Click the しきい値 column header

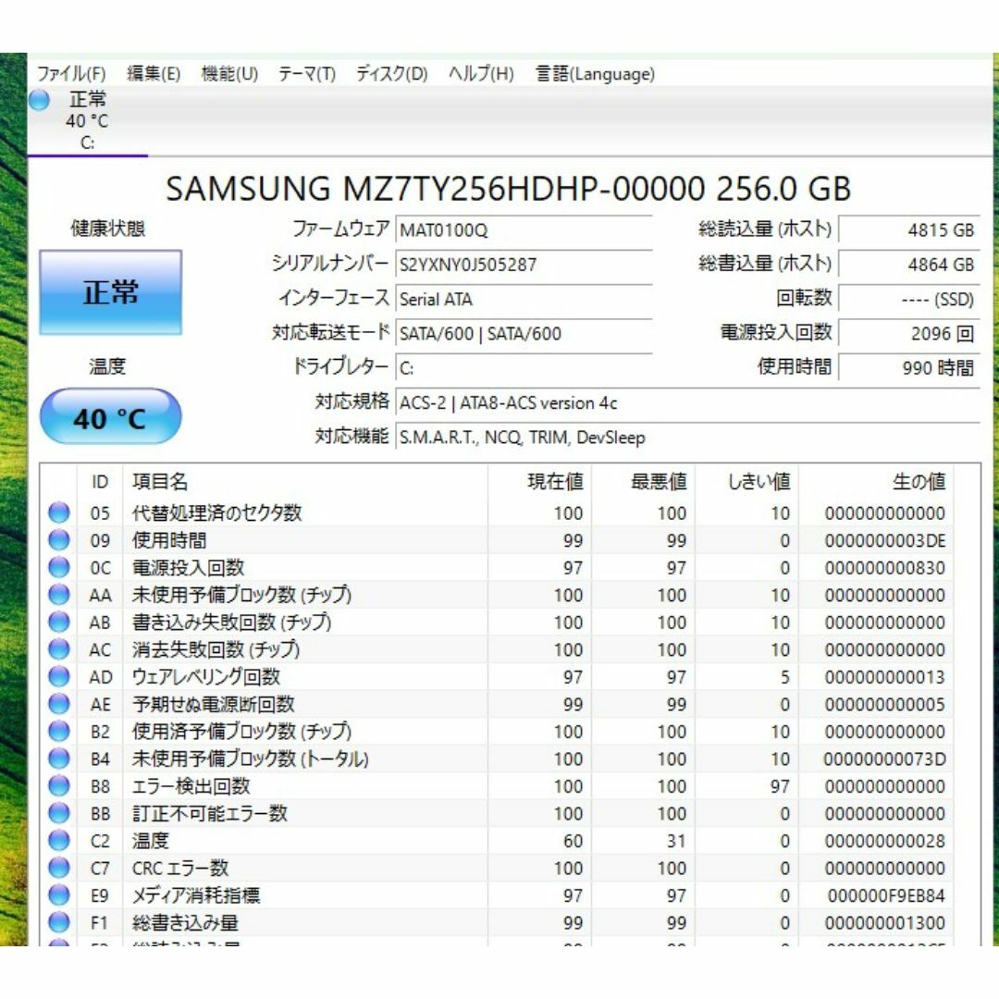746,482
